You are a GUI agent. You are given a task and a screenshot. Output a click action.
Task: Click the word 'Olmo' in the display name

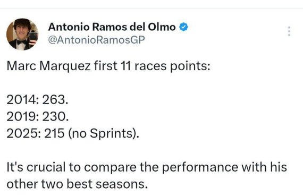162,27
